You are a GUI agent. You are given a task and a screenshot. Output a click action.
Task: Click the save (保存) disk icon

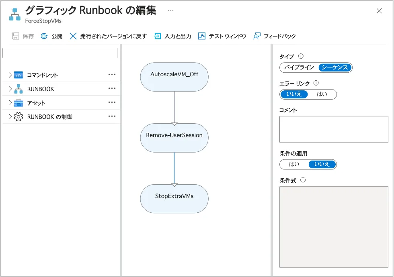click(16, 36)
